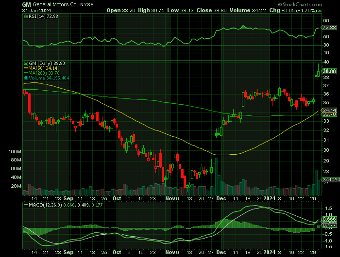Click the green line icon before MACD(12,26,9)

[26, 205]
